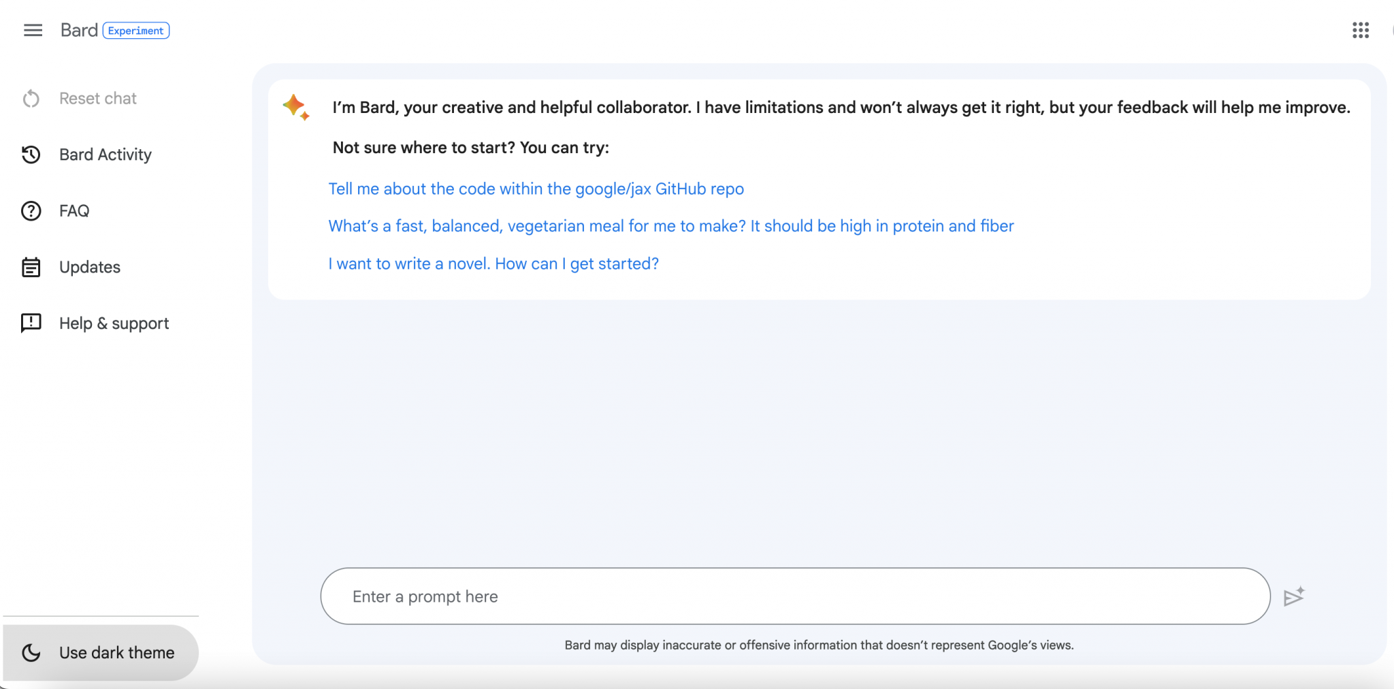Choose Updates in the left menu
1394x689 pixels.
tap(90, 267)
